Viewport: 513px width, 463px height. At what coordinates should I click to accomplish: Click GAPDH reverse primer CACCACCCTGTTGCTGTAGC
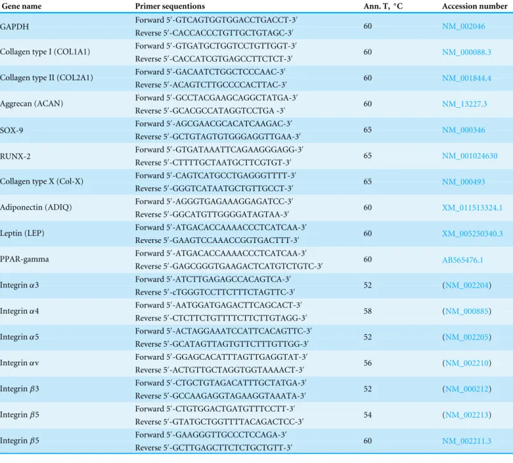click(x=214, y=33)
